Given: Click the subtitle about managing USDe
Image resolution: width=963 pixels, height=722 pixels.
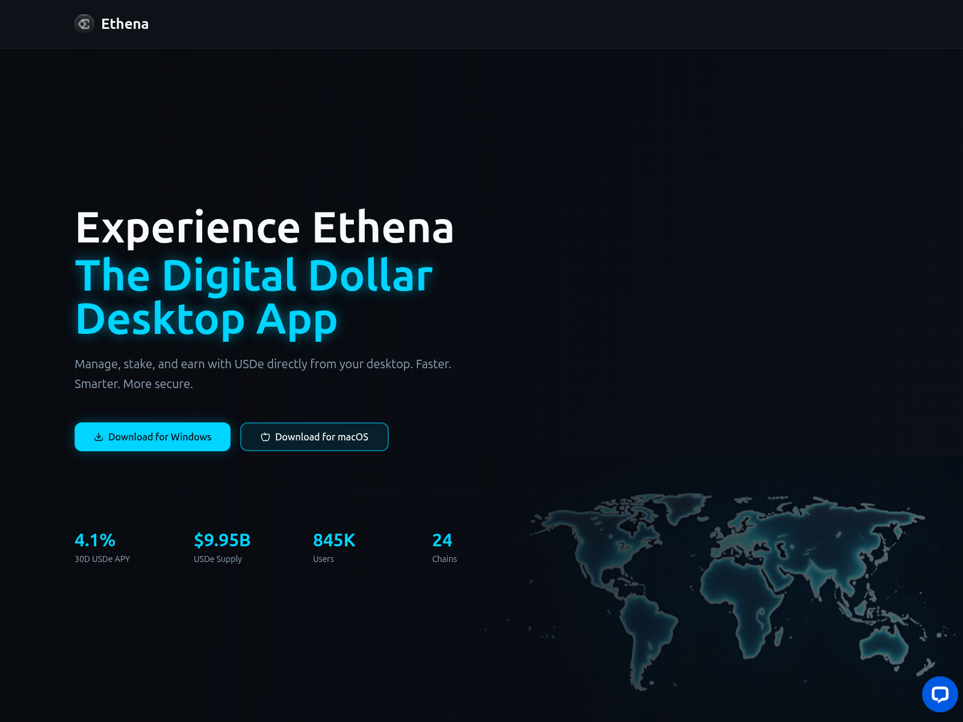Looking at the screenshot, I should click(x=263, y=373).
